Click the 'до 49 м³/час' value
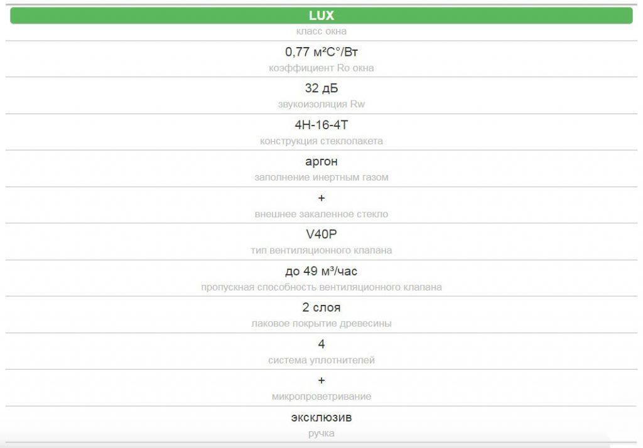 tap(321, 271)
